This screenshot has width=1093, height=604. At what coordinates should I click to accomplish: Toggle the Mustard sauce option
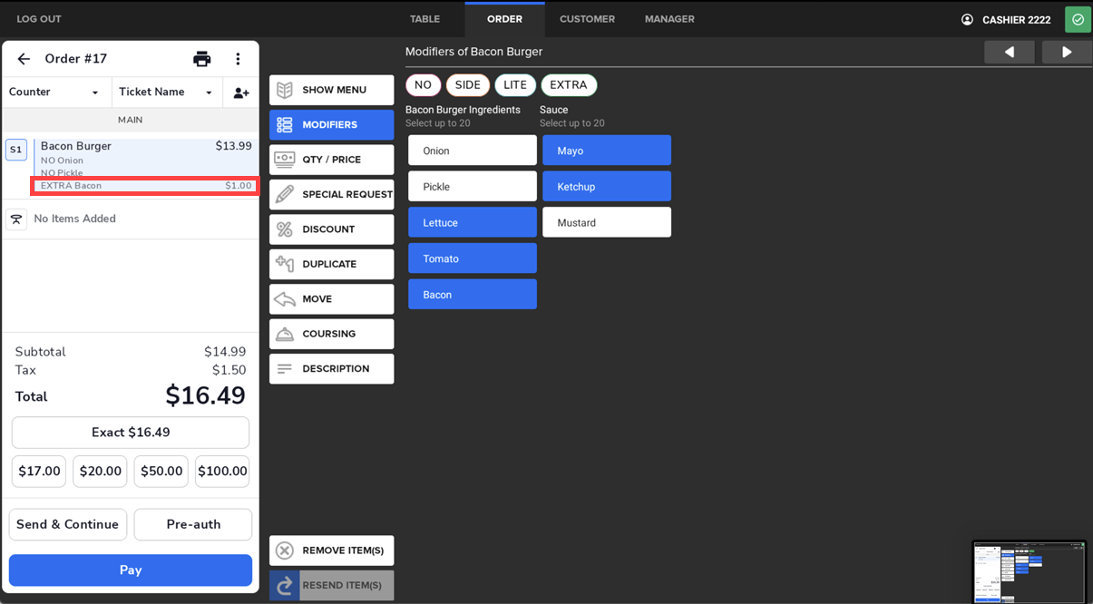coord(606,222)
